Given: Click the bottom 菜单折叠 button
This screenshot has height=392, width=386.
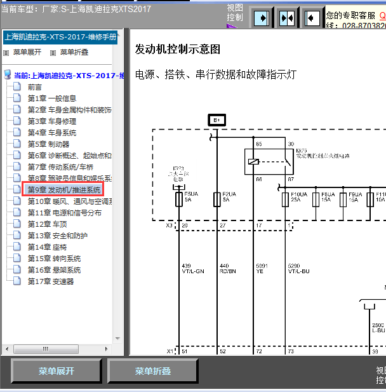Looking at the screenshot, I should (x=153, y=371).
